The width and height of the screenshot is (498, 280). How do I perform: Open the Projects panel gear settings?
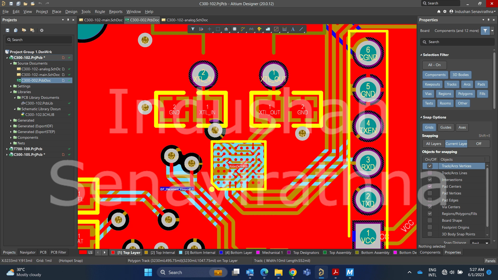point(42,30)
